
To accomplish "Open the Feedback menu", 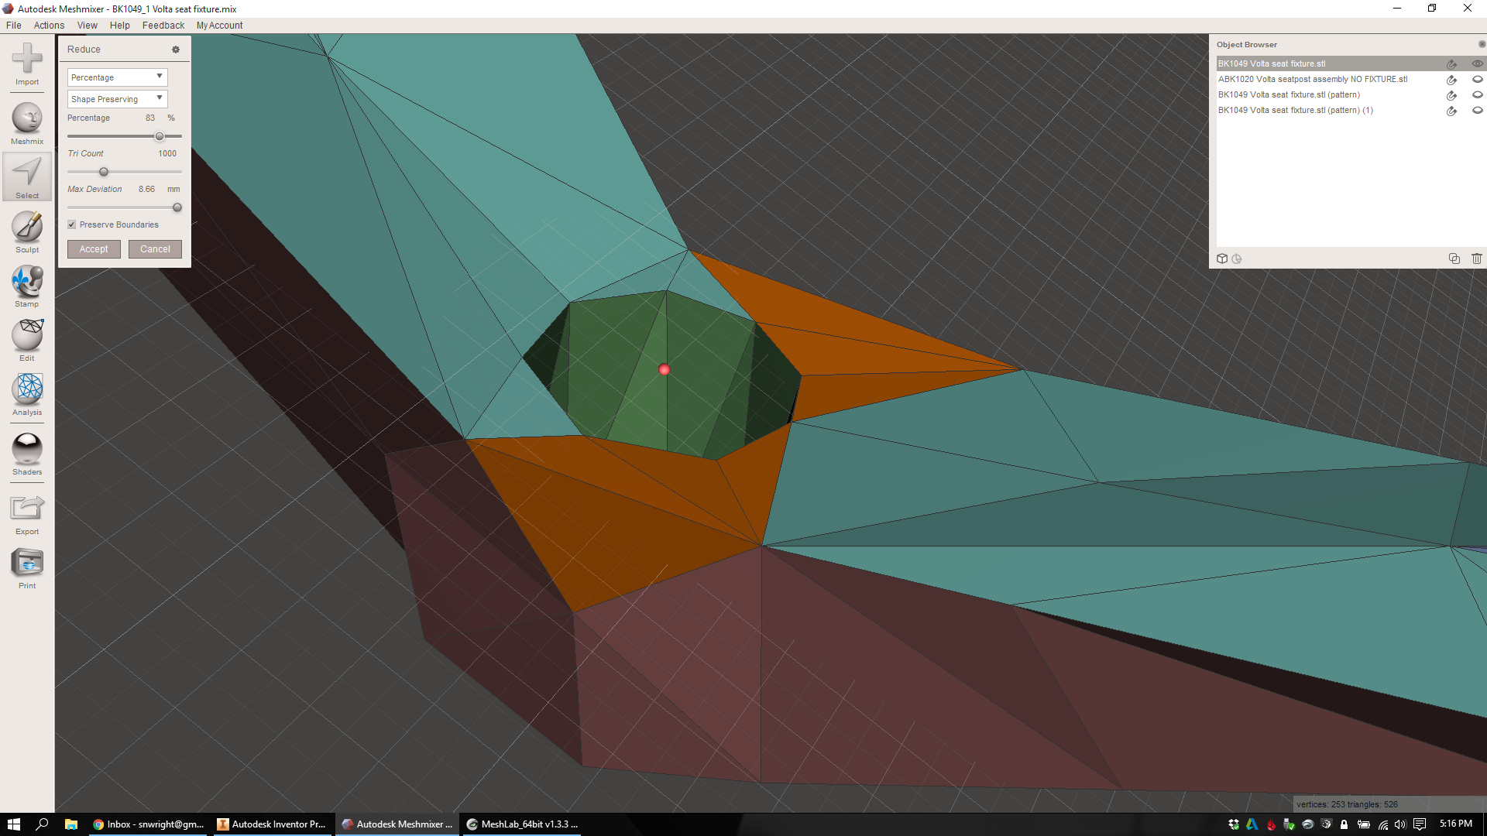I will (x=163, y=26).
